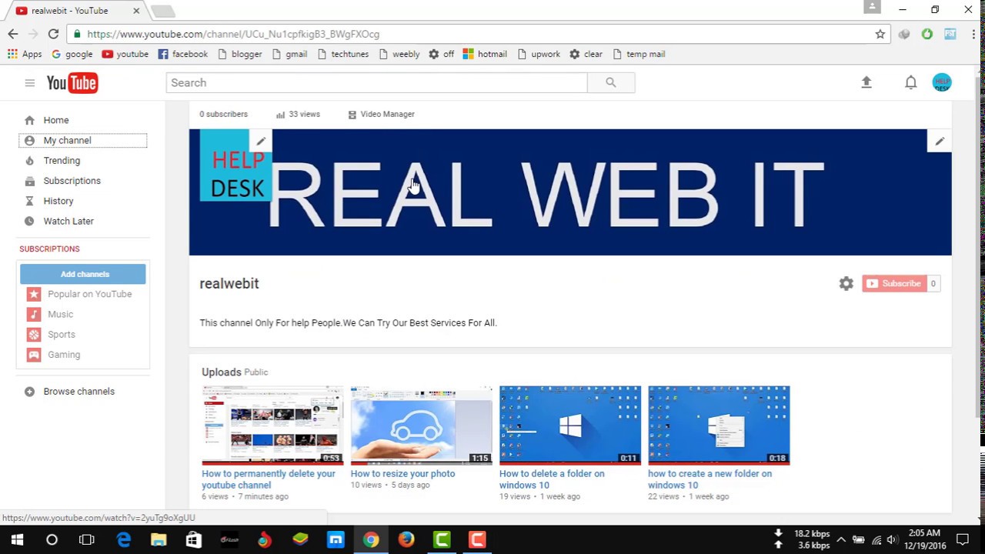Open Task View on the taskbar
The image size is (985, 554).
[x=86, y=540]
